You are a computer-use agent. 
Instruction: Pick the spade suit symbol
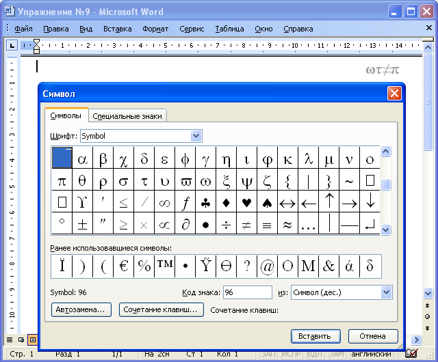coord(268,201)
